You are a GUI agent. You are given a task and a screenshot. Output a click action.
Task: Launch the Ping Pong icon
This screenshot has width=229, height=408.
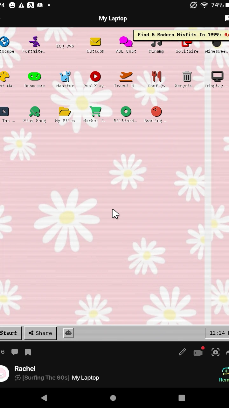34,112
